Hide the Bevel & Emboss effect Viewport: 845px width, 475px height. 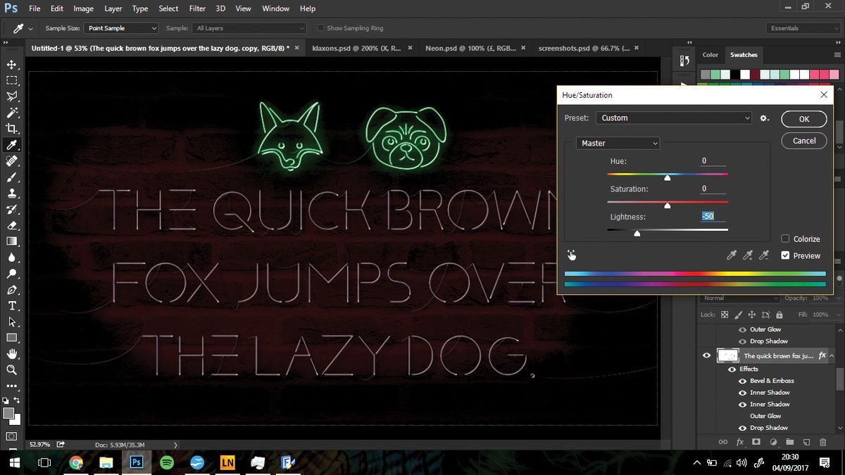[741, 380]
